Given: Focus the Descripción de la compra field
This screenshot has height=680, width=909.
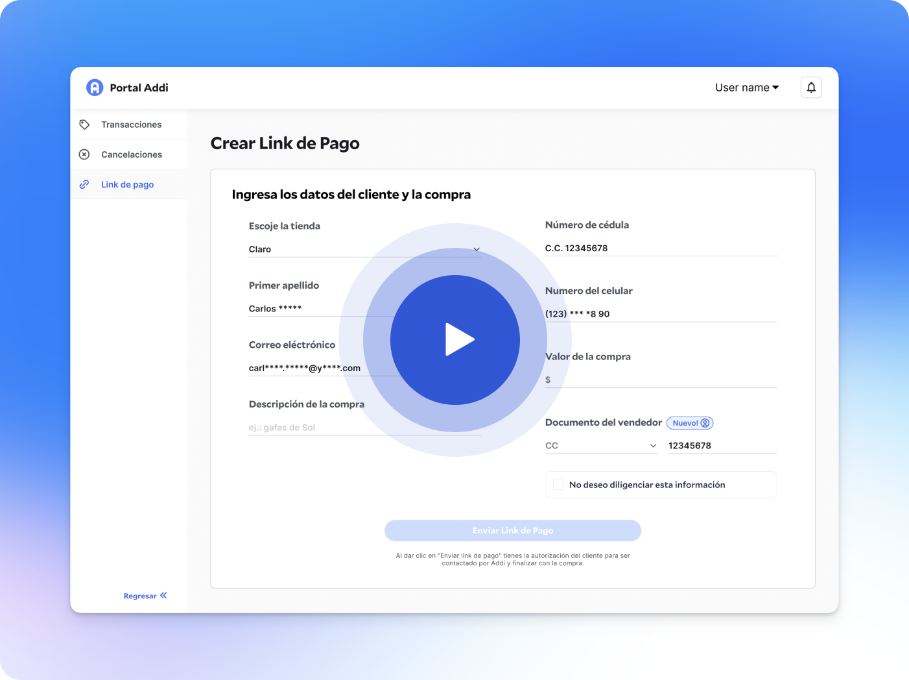Looking at the screenshot, I should click(x=364, y=428).
